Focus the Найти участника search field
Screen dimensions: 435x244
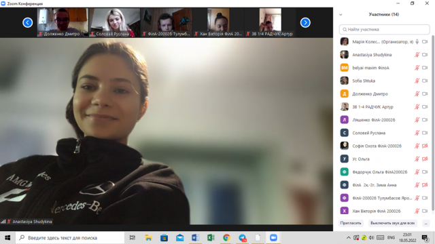point(384,29)
